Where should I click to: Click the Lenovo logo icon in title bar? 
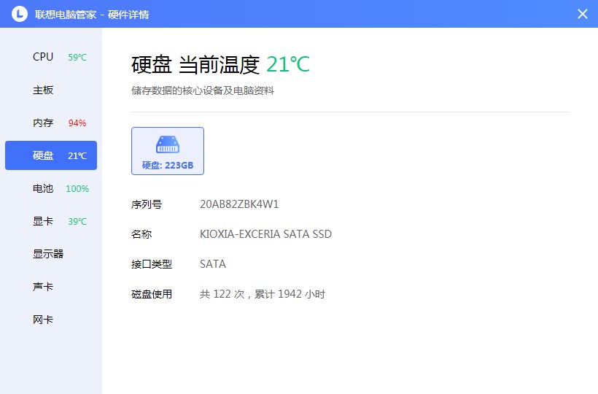pyautogui.click(x=20, y=14)
